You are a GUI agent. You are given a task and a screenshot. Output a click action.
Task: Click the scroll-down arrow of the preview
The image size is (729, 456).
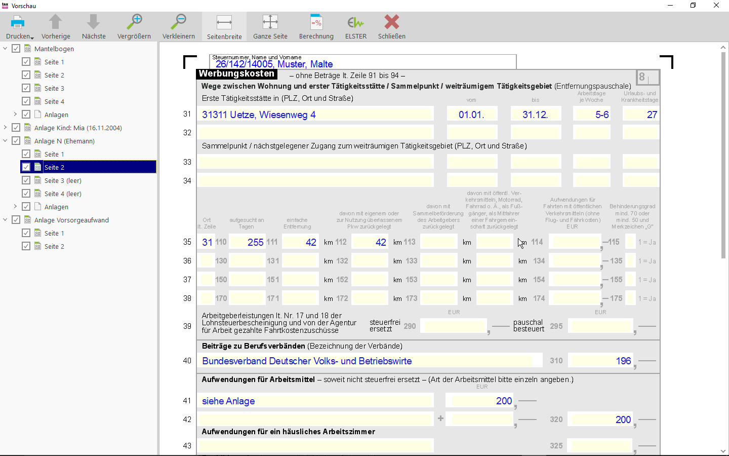pos(723,451)
